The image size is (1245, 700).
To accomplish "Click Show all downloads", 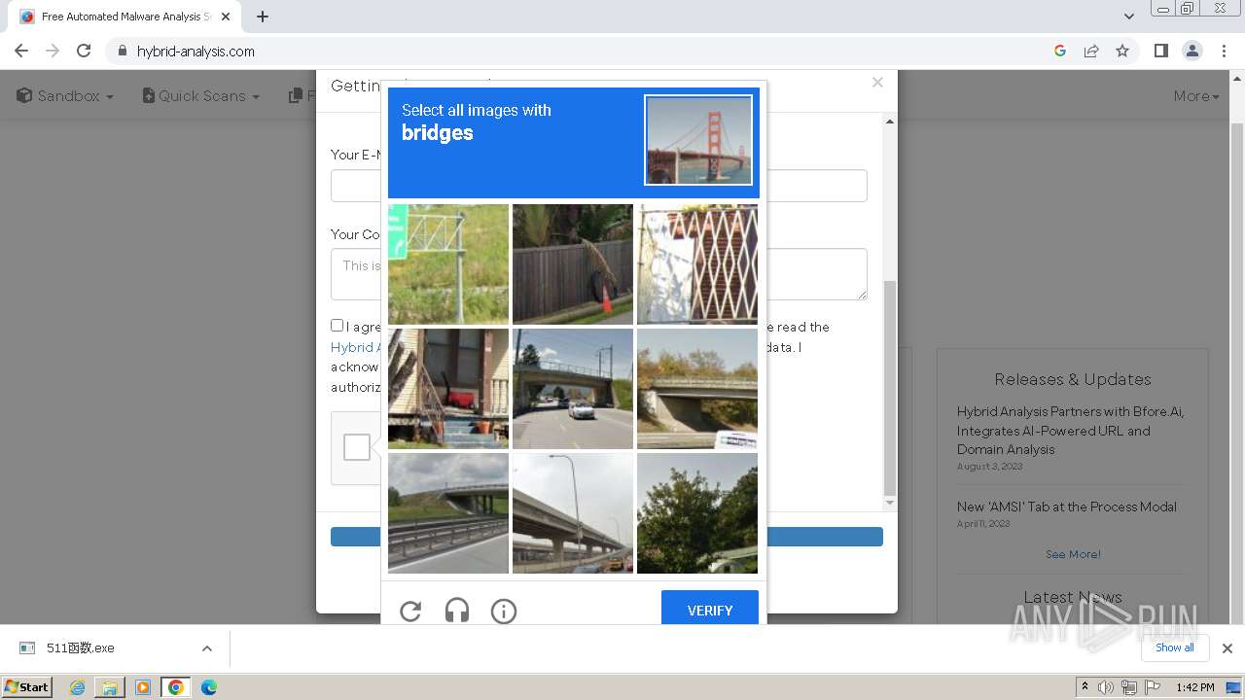I will [1175, 647].
